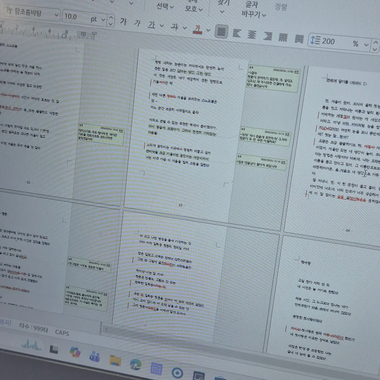Click the page number 62 footer
Viewport: 380px width, 380px height.
click(x=28, y=182)
